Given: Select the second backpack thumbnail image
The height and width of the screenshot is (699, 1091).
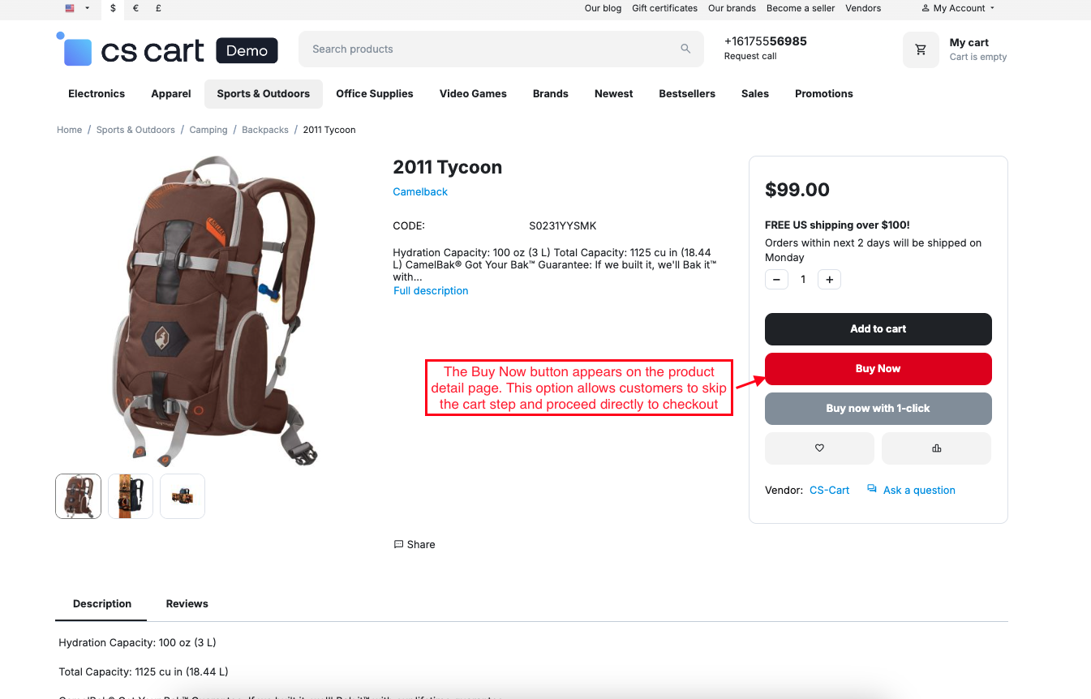Looking at the screenshot, I should click(x=131, y=496).
